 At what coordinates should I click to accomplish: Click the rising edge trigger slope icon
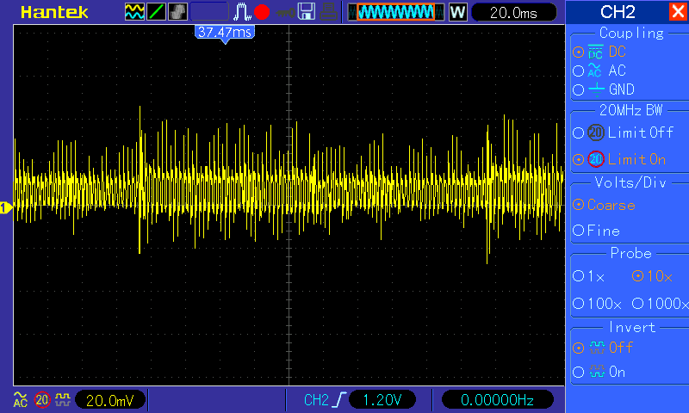(x=339, y=400)
